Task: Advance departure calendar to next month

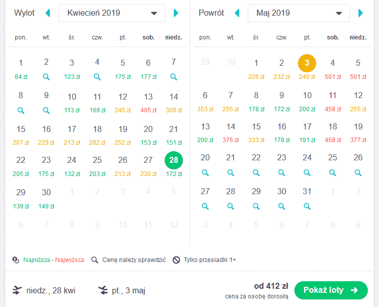Action: click(x=176, y=13)
